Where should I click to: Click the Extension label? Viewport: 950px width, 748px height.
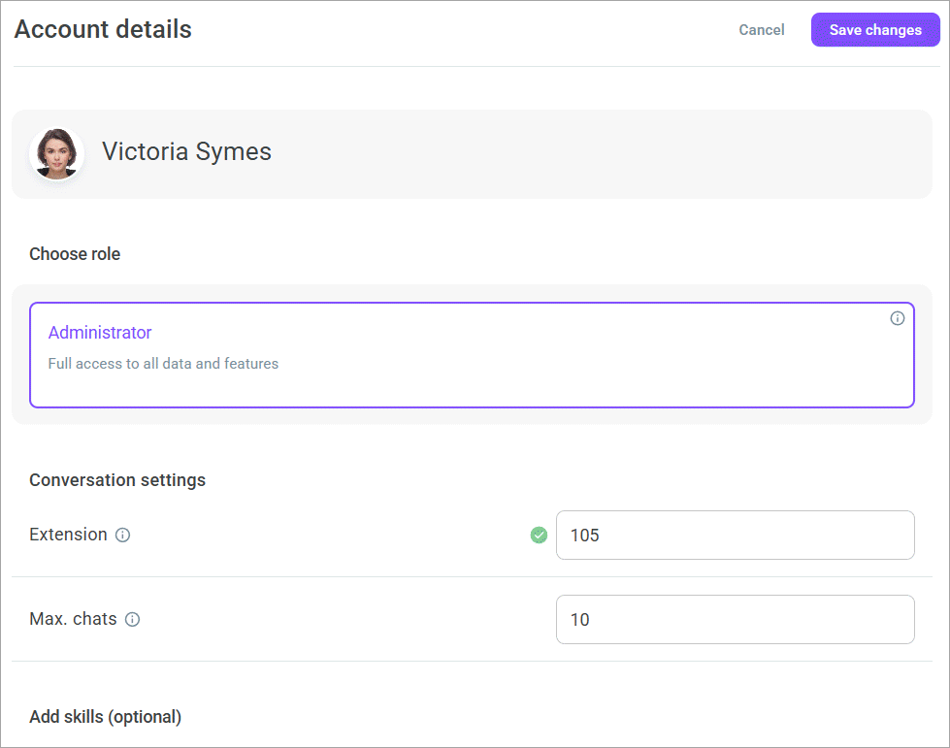(x=69, y=535)
